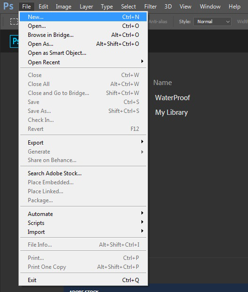Click the Share on Behance... entry
This screenshot has width=248, height=292.
[83, 160]
